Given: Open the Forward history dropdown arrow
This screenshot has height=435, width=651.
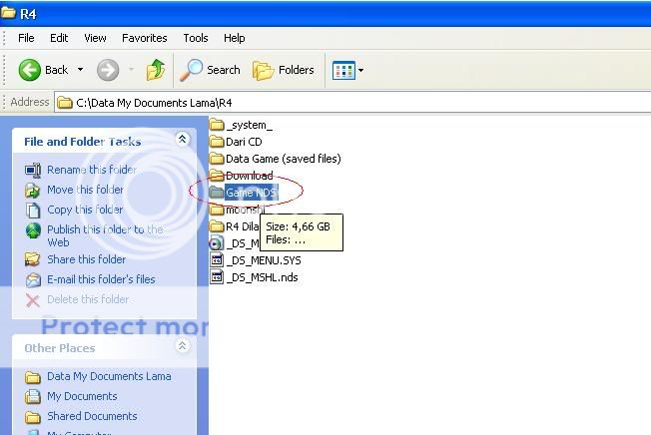Looking at the screenshot, I should (131, 70).
